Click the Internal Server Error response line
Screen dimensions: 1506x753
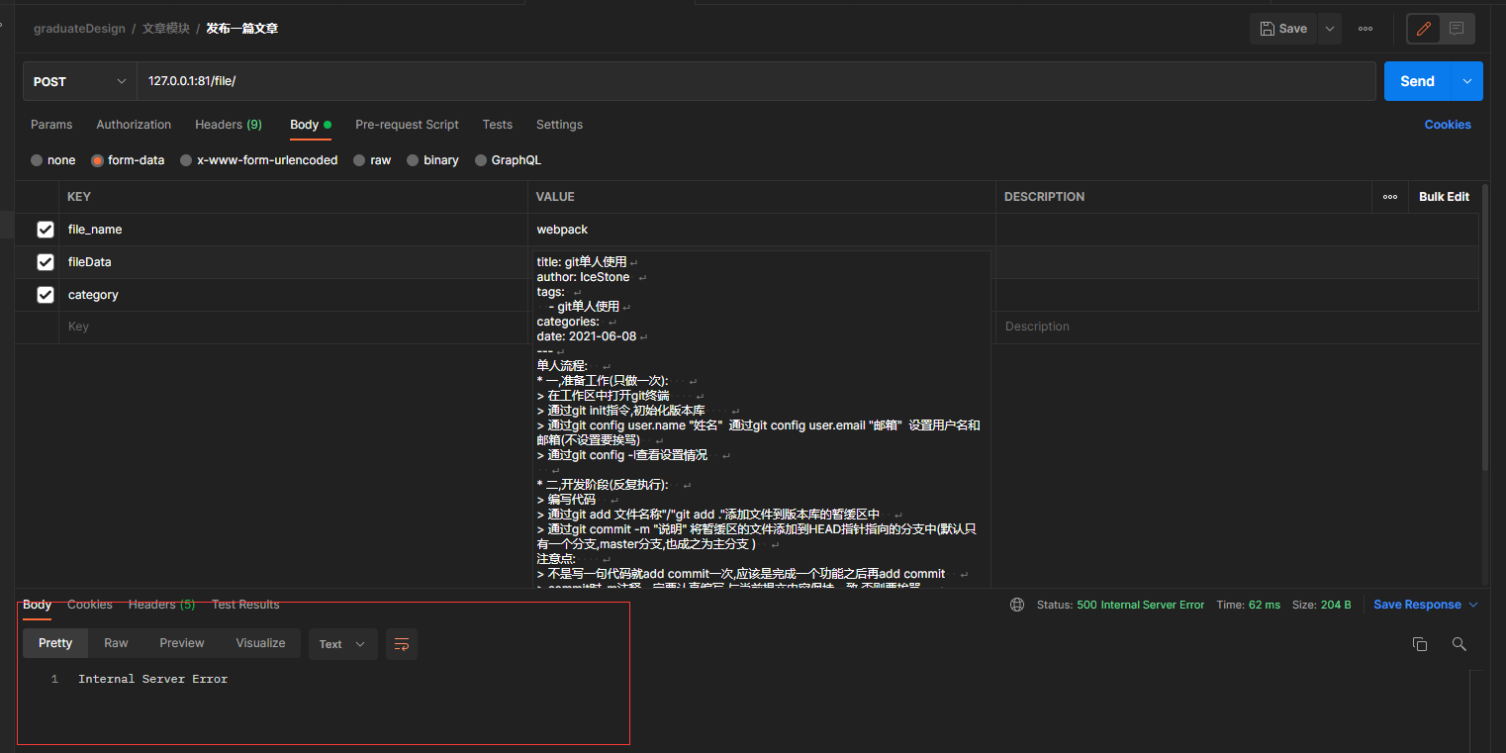tap(153, 679)
